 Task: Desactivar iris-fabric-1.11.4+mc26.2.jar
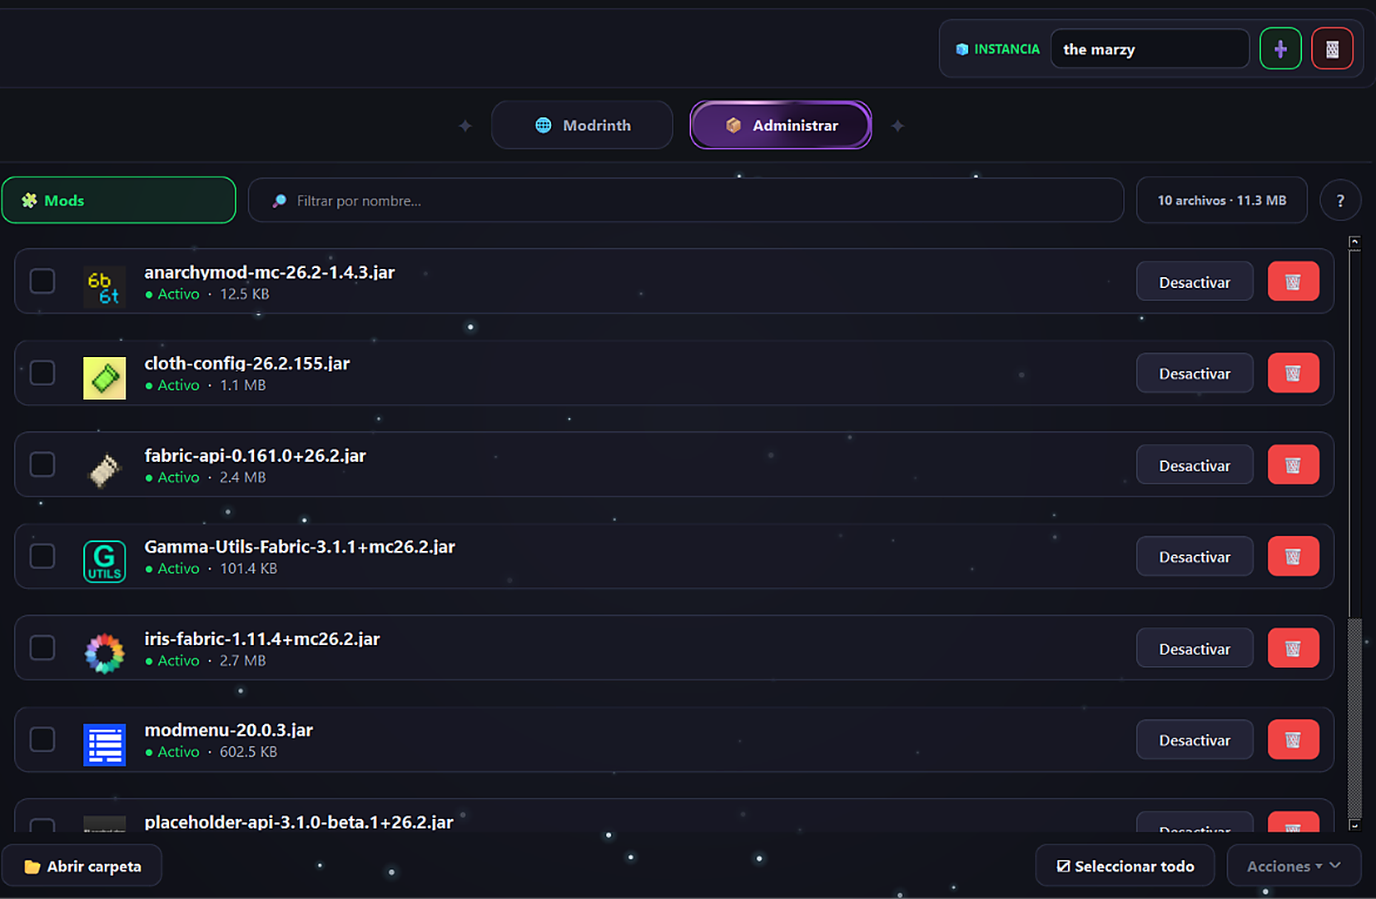(x=1195, y=648)
